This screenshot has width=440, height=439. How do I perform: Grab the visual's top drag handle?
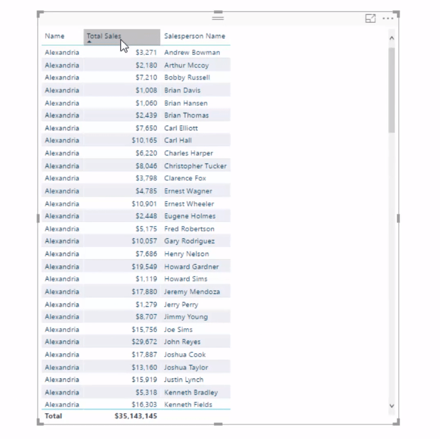218,18
